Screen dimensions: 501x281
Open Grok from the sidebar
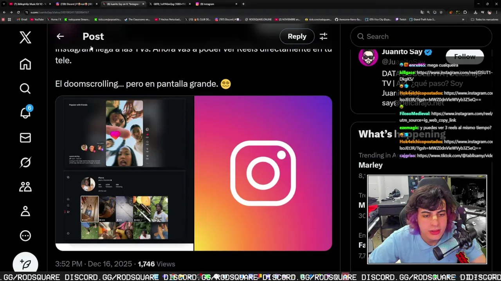point(25,162)
